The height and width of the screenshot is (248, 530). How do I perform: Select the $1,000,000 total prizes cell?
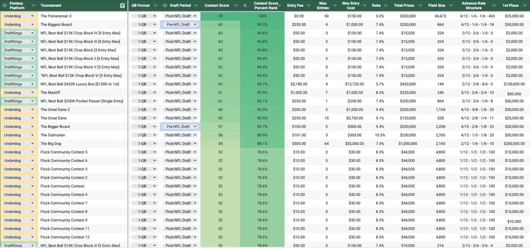(408, 143)
